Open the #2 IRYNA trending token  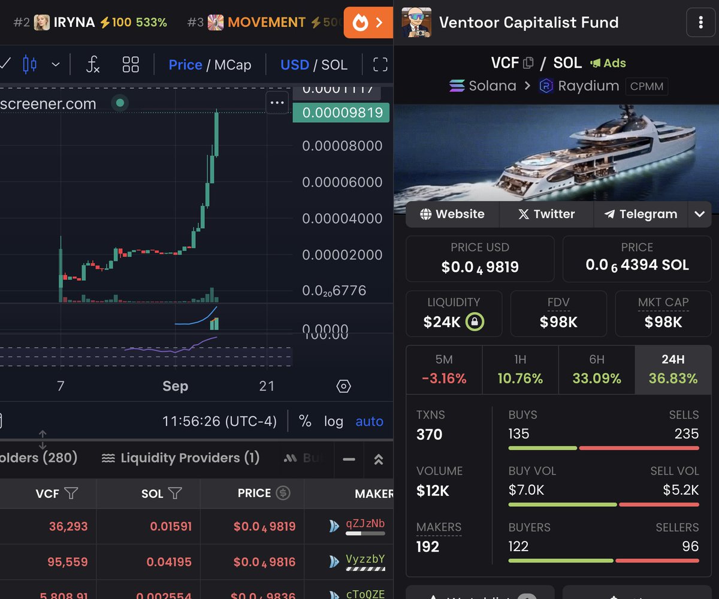90,23
